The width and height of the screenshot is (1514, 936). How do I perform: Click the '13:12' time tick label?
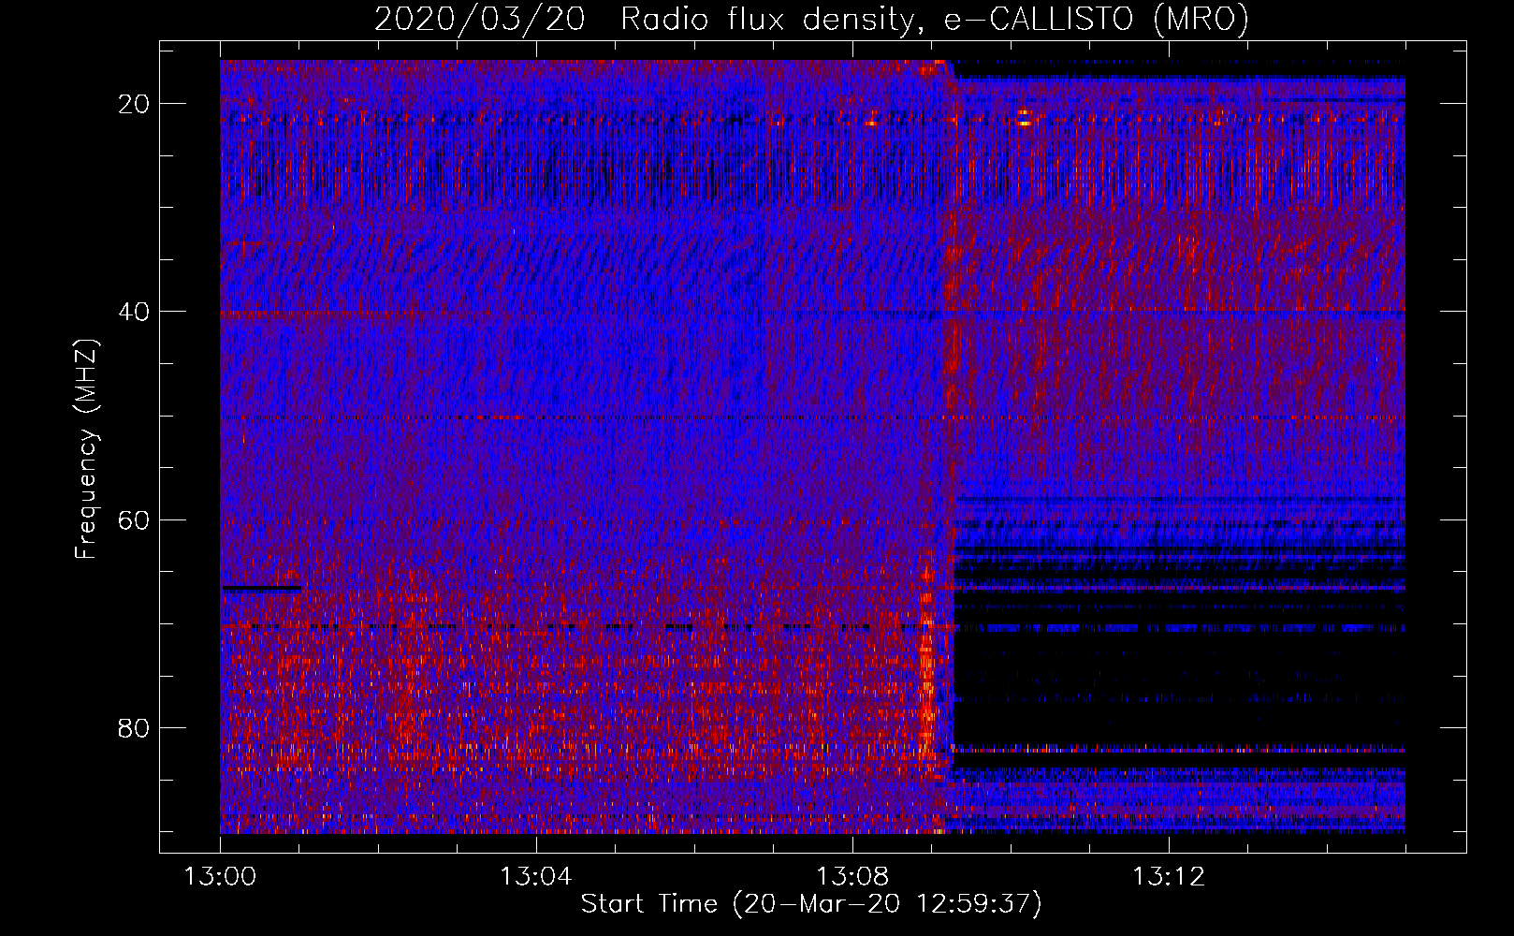coord(1169,877)
